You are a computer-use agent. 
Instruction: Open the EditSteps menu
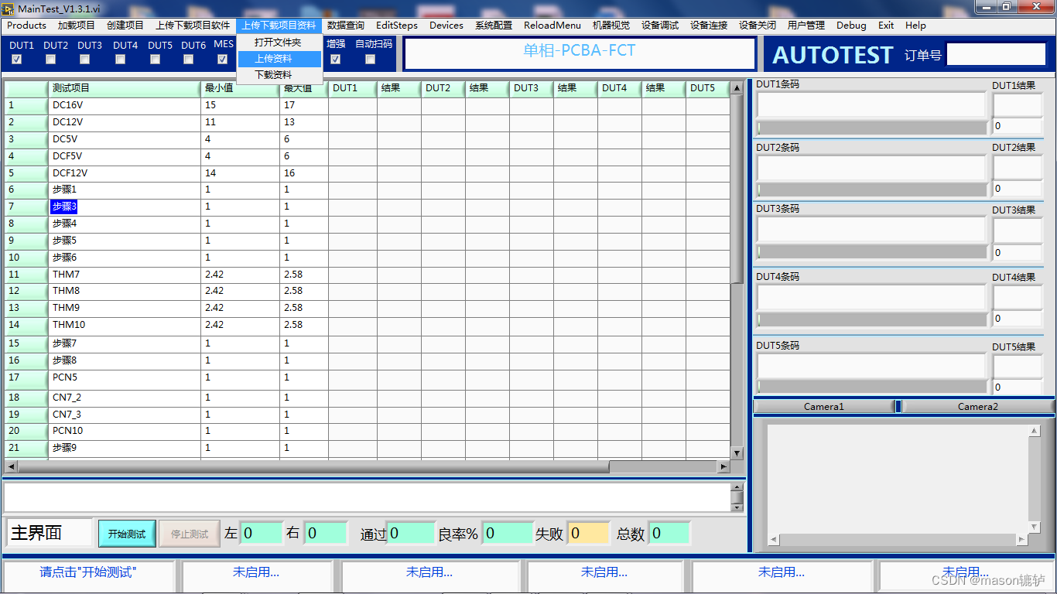coord(397,26)
